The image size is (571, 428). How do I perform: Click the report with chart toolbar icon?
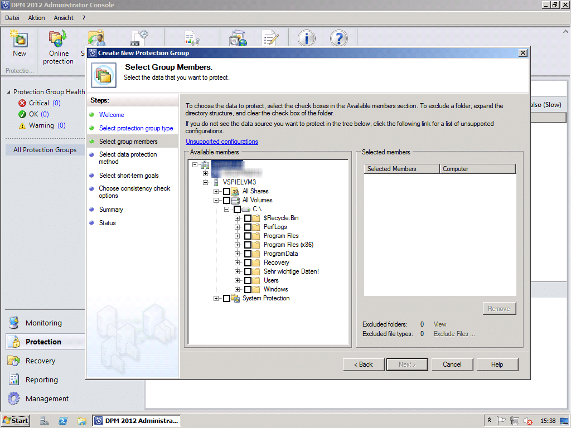(192, 38)
